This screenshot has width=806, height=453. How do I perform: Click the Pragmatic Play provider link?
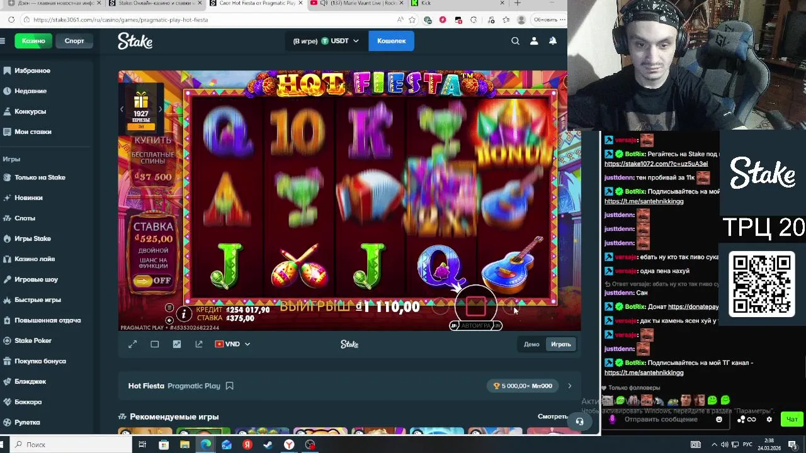[193, 386]
